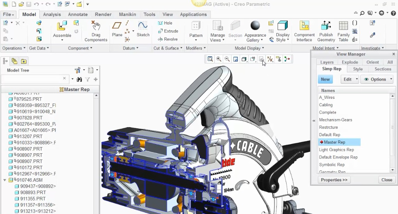
Task: Select 908893.PRT in model tree
Action: pos(33,193)
